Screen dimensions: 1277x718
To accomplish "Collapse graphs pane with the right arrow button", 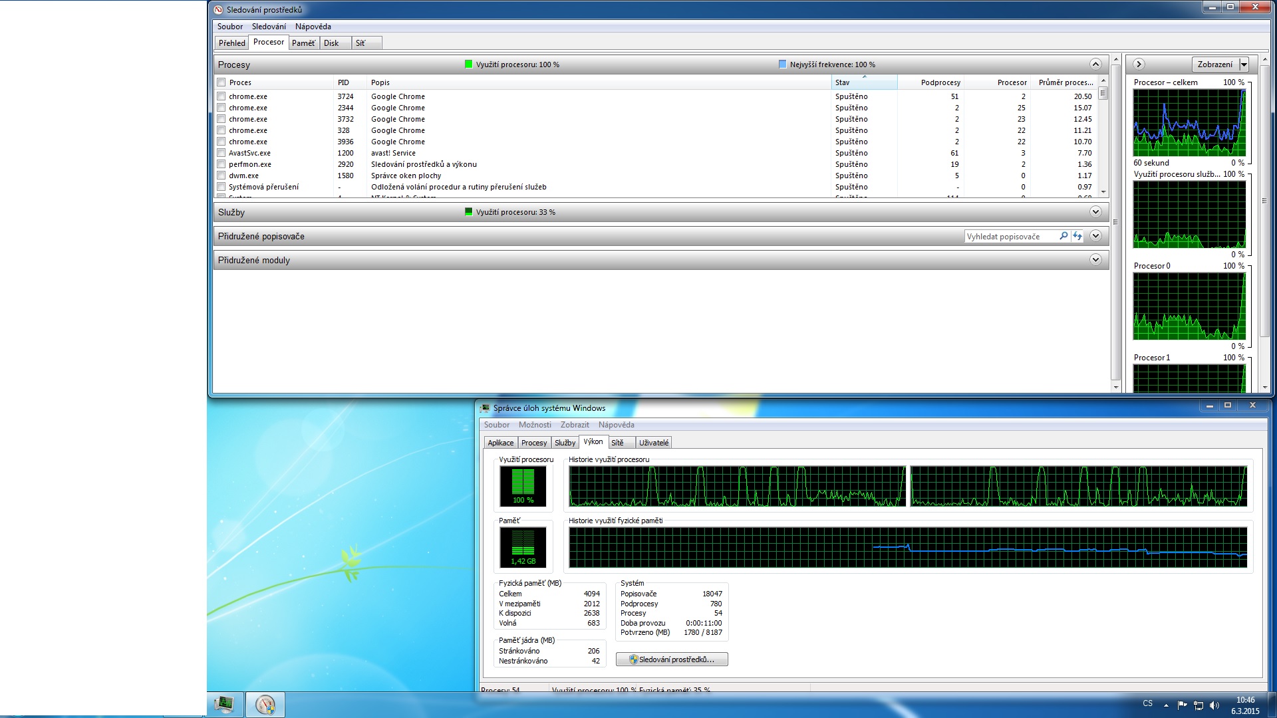I will 1139,64.
